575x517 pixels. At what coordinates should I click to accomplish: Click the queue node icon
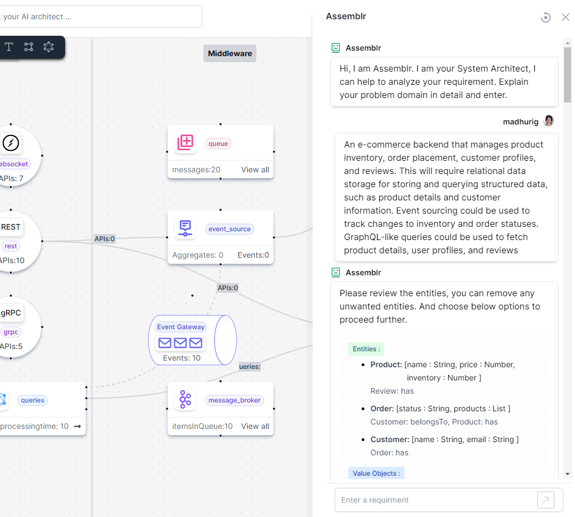pos(186,143)
